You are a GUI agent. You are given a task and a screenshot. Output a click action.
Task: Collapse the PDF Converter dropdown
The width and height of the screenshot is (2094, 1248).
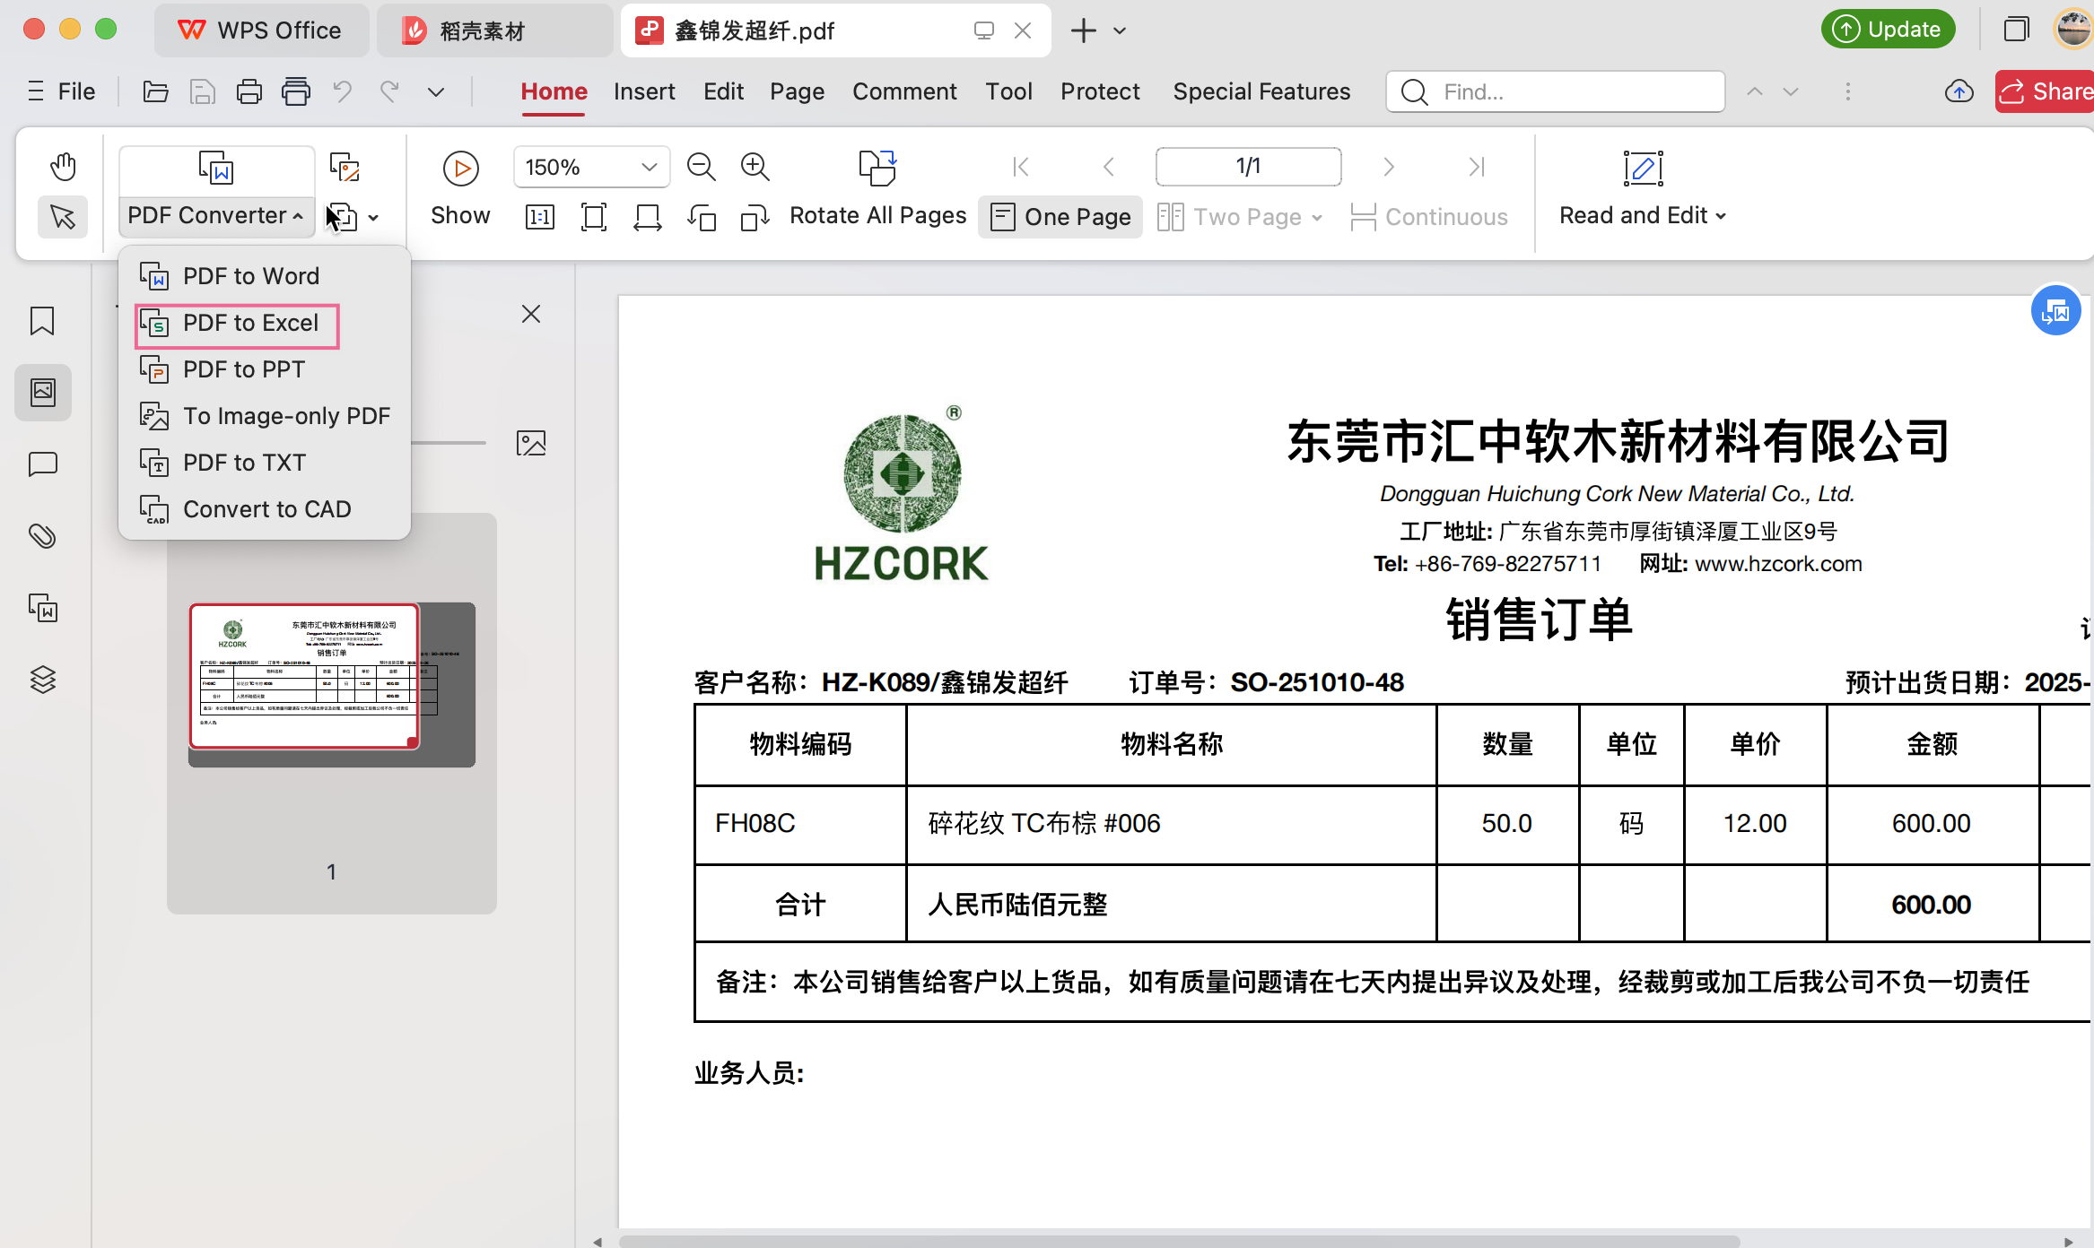215,215
